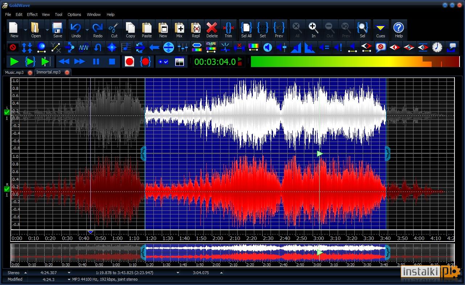Open the 4:24.3 dropdown beside Modified
The width and height of the screenshot is (465, 285).
[x=69, y=279]
